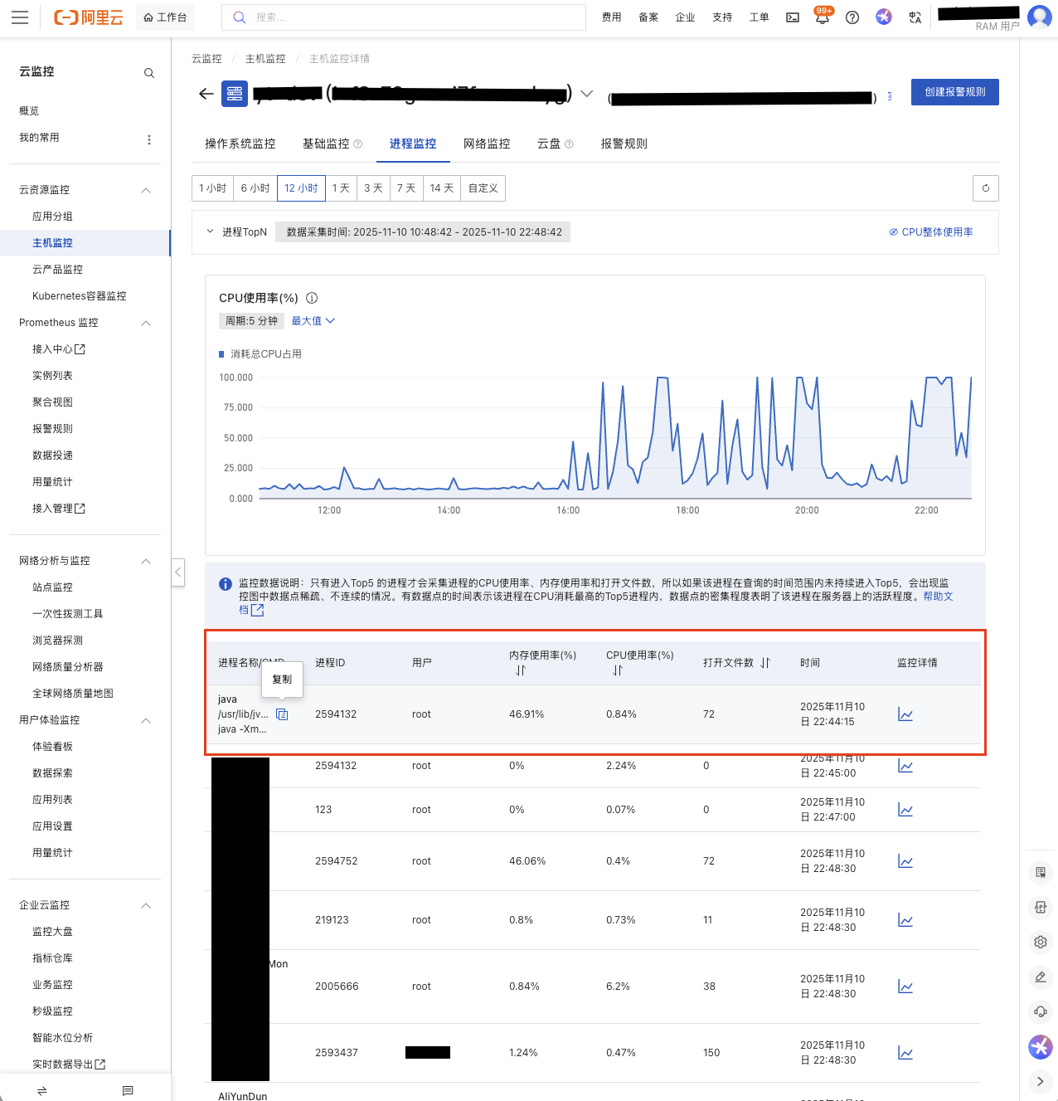Sort by open file count column
Viewport: 1058px width, 1101px height.
[x=765, y=663]
